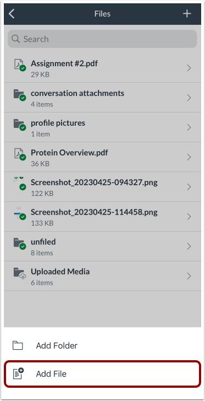Viewport: 205px width, 401px height.
Task: Click the 1 item count text
Action: click(40, 134)
